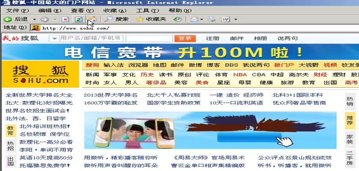The width and height of the screenshot is (359, 171).
Task: Click the password input field
Action: point(149,38)
